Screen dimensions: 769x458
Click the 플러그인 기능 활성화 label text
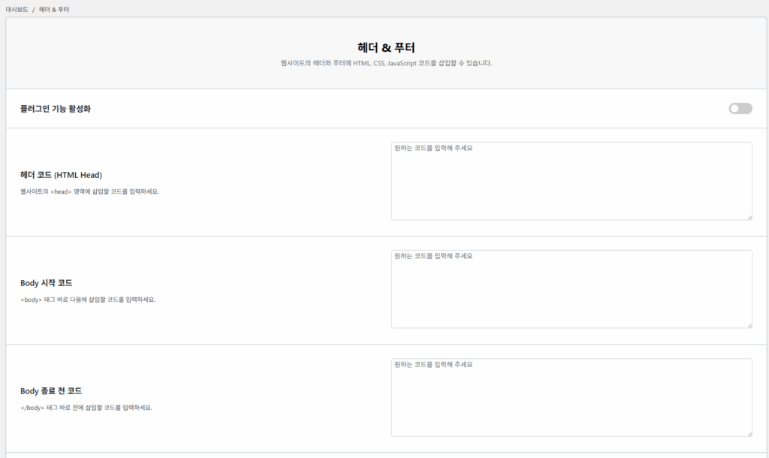tap(56, 109)
